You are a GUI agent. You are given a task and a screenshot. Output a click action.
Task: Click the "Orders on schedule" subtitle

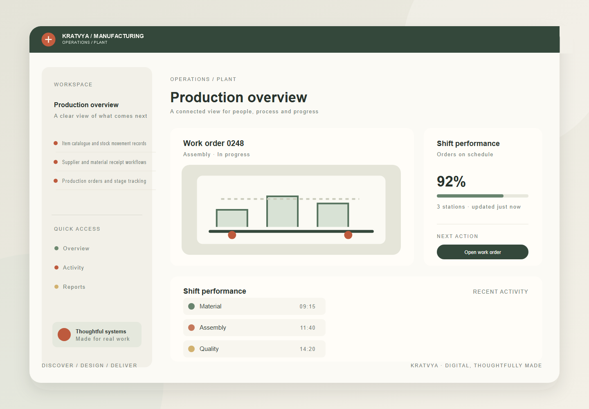tap(465, 154)
